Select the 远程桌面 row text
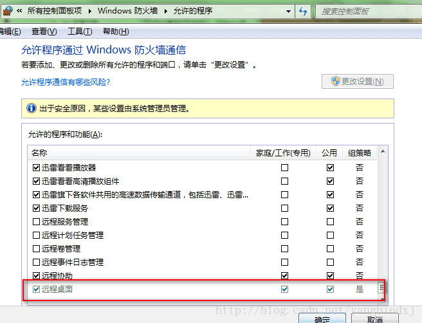The width and height of the screenshot is (422, 323). (57, 289)
